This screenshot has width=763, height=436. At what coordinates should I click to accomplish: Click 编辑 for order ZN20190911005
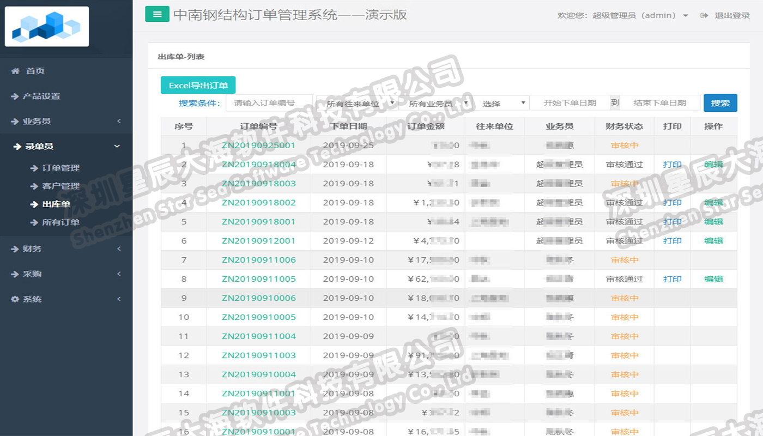(713, 279)
